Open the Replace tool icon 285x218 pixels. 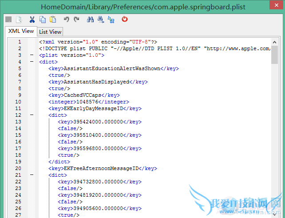pos(111,20)
